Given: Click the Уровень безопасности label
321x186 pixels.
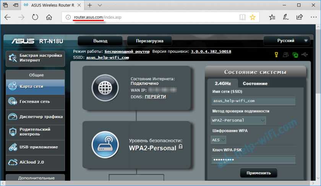Looking at the screenshot, I should pyautogui.click(x=156, y=141).
